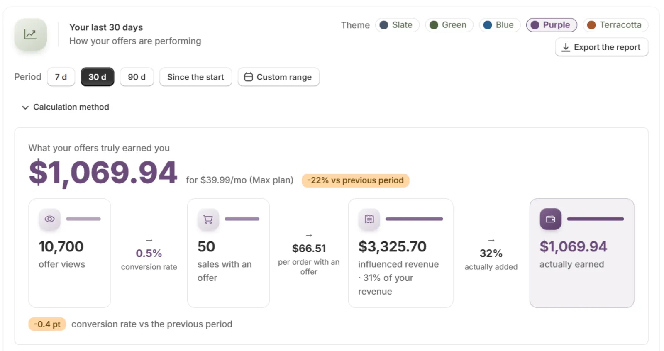
Task: Click the -22% vs previous period badge
Action: point(355,180)
